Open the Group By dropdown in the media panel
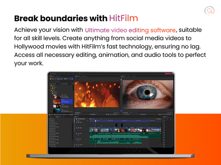Screen dimensions: 221x165 [x=66, y=84]
